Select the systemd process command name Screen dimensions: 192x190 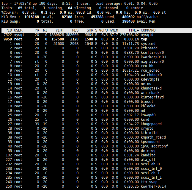point(148,44)
